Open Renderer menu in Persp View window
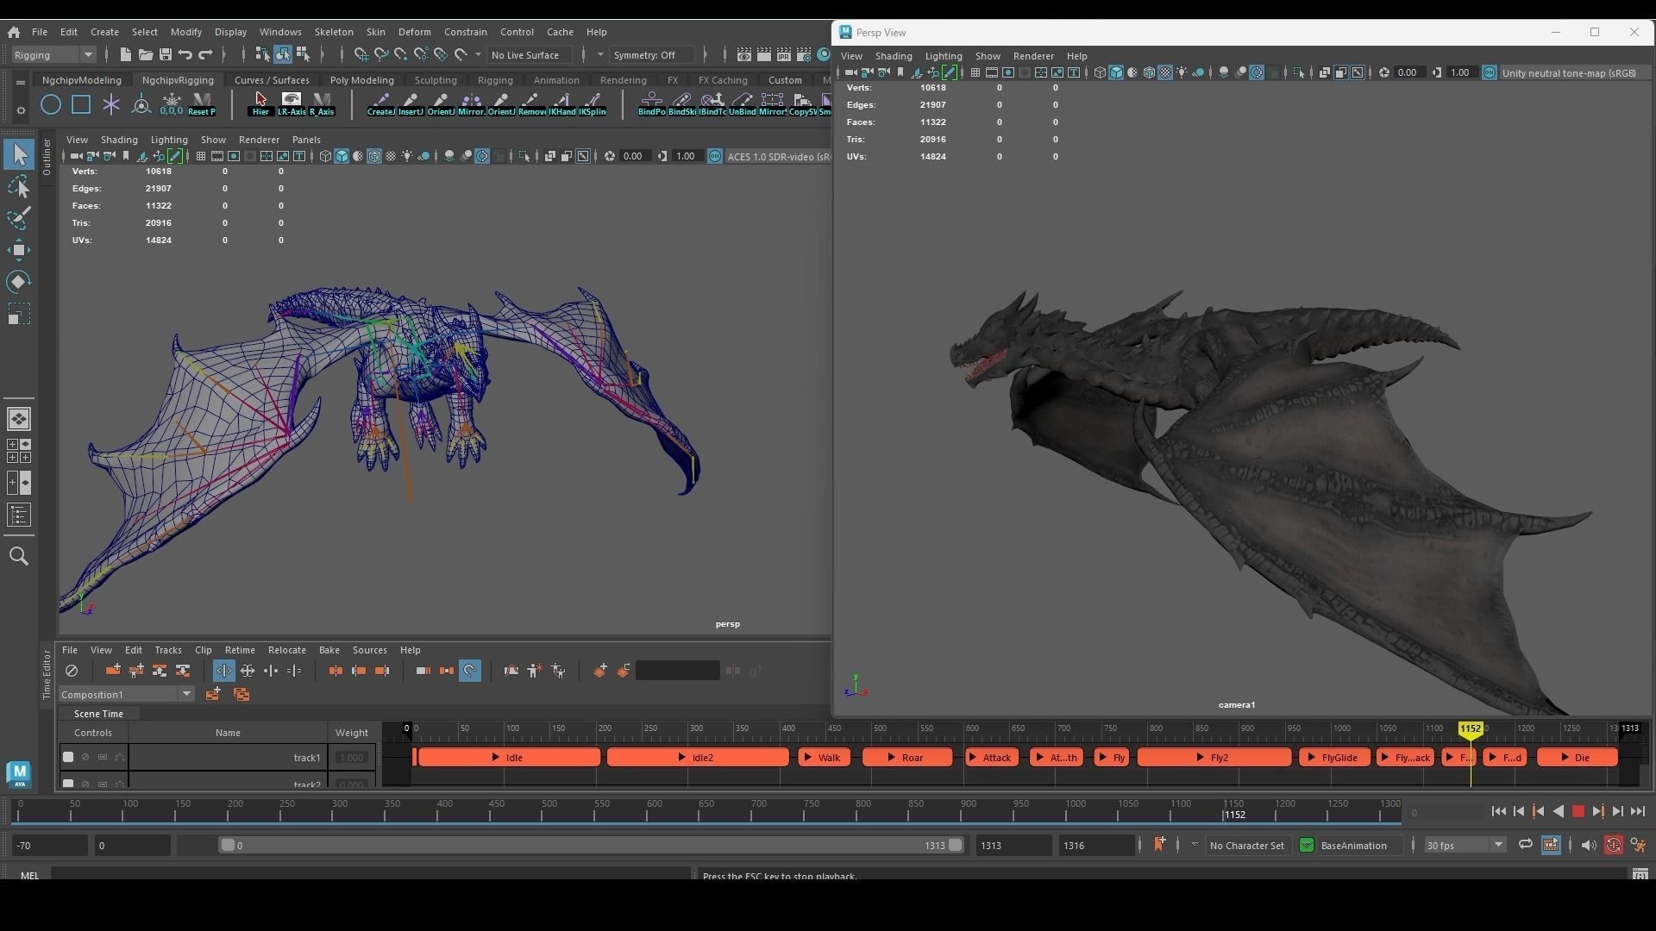This screenshot has width=1656, height=931. pyautogui.click(x=1033, y=56)
